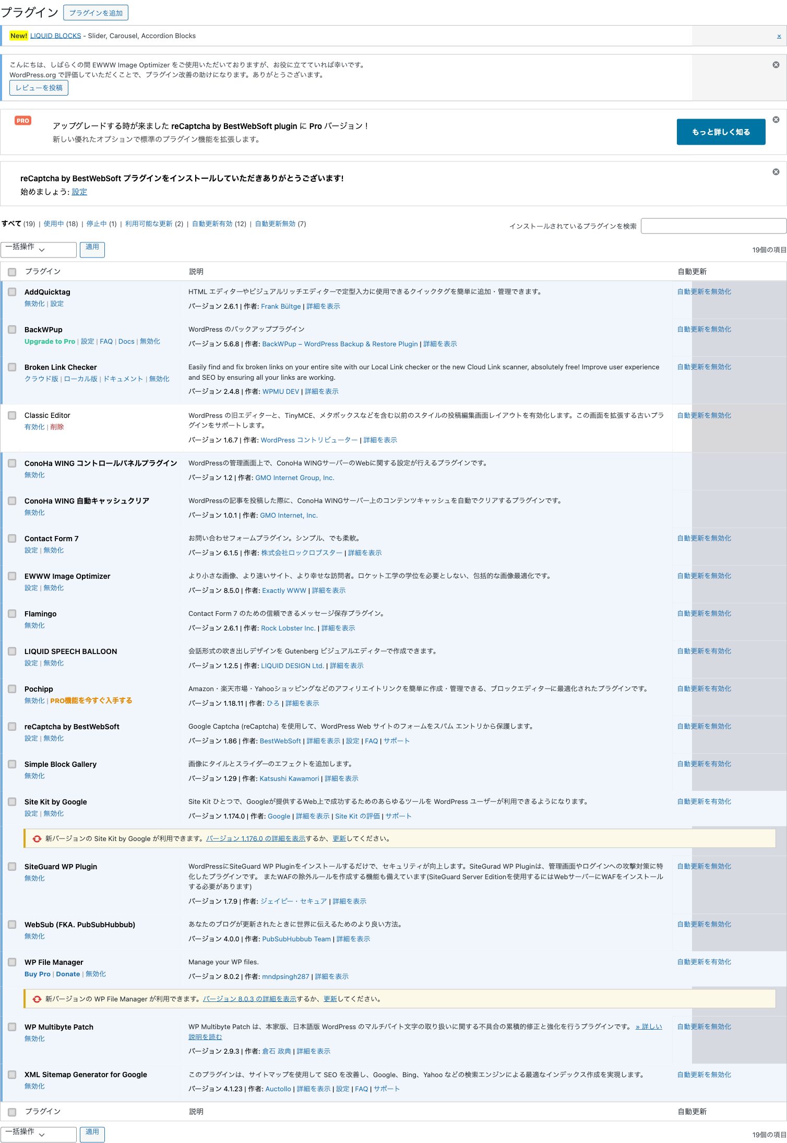The image size is (787, 1143).
Task: Click the WP File Manager update icon
Action: [37, 999]
